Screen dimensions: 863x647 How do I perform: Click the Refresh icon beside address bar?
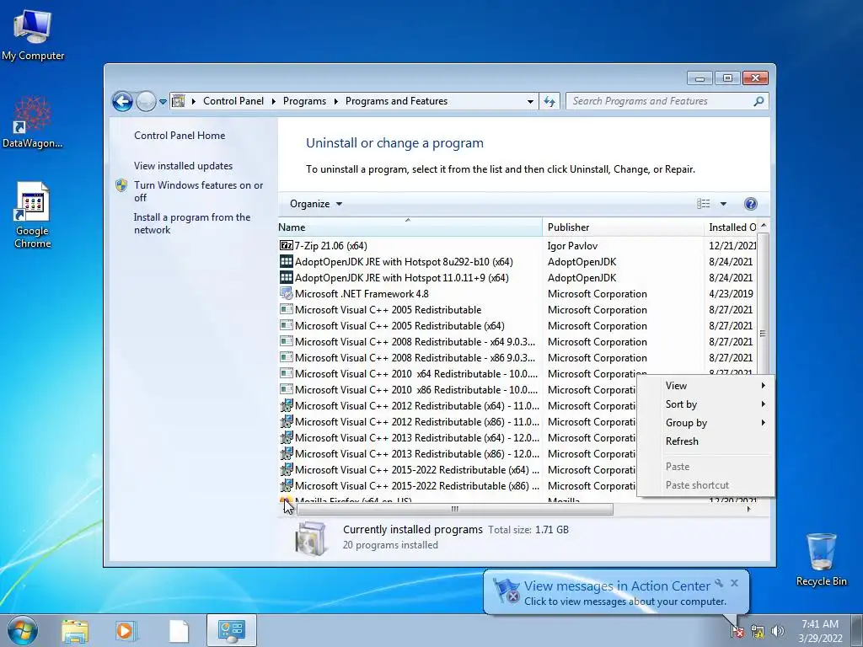click(x=549, y=101)
